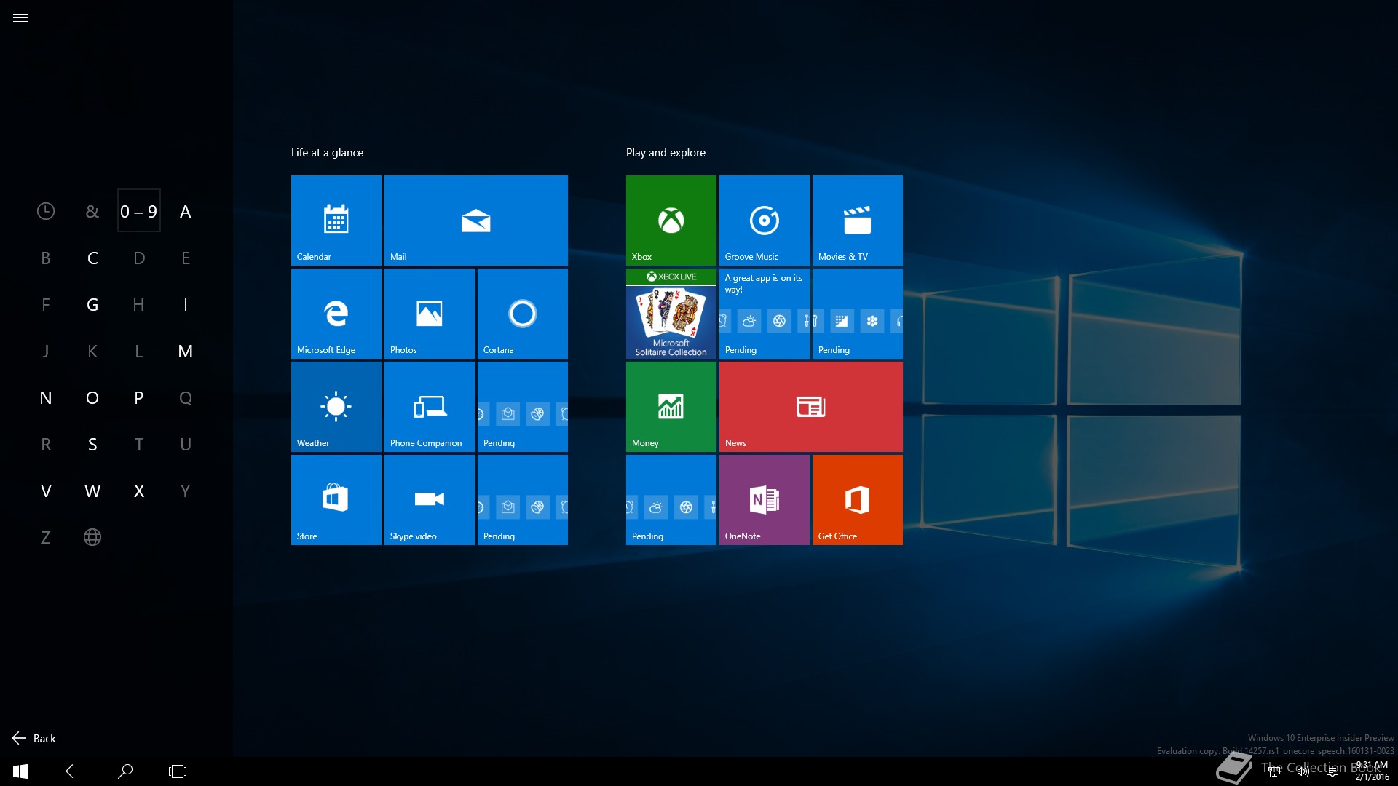Open the Xbox tile
The height and width of the screenshot is (786, 1398).
671,220
